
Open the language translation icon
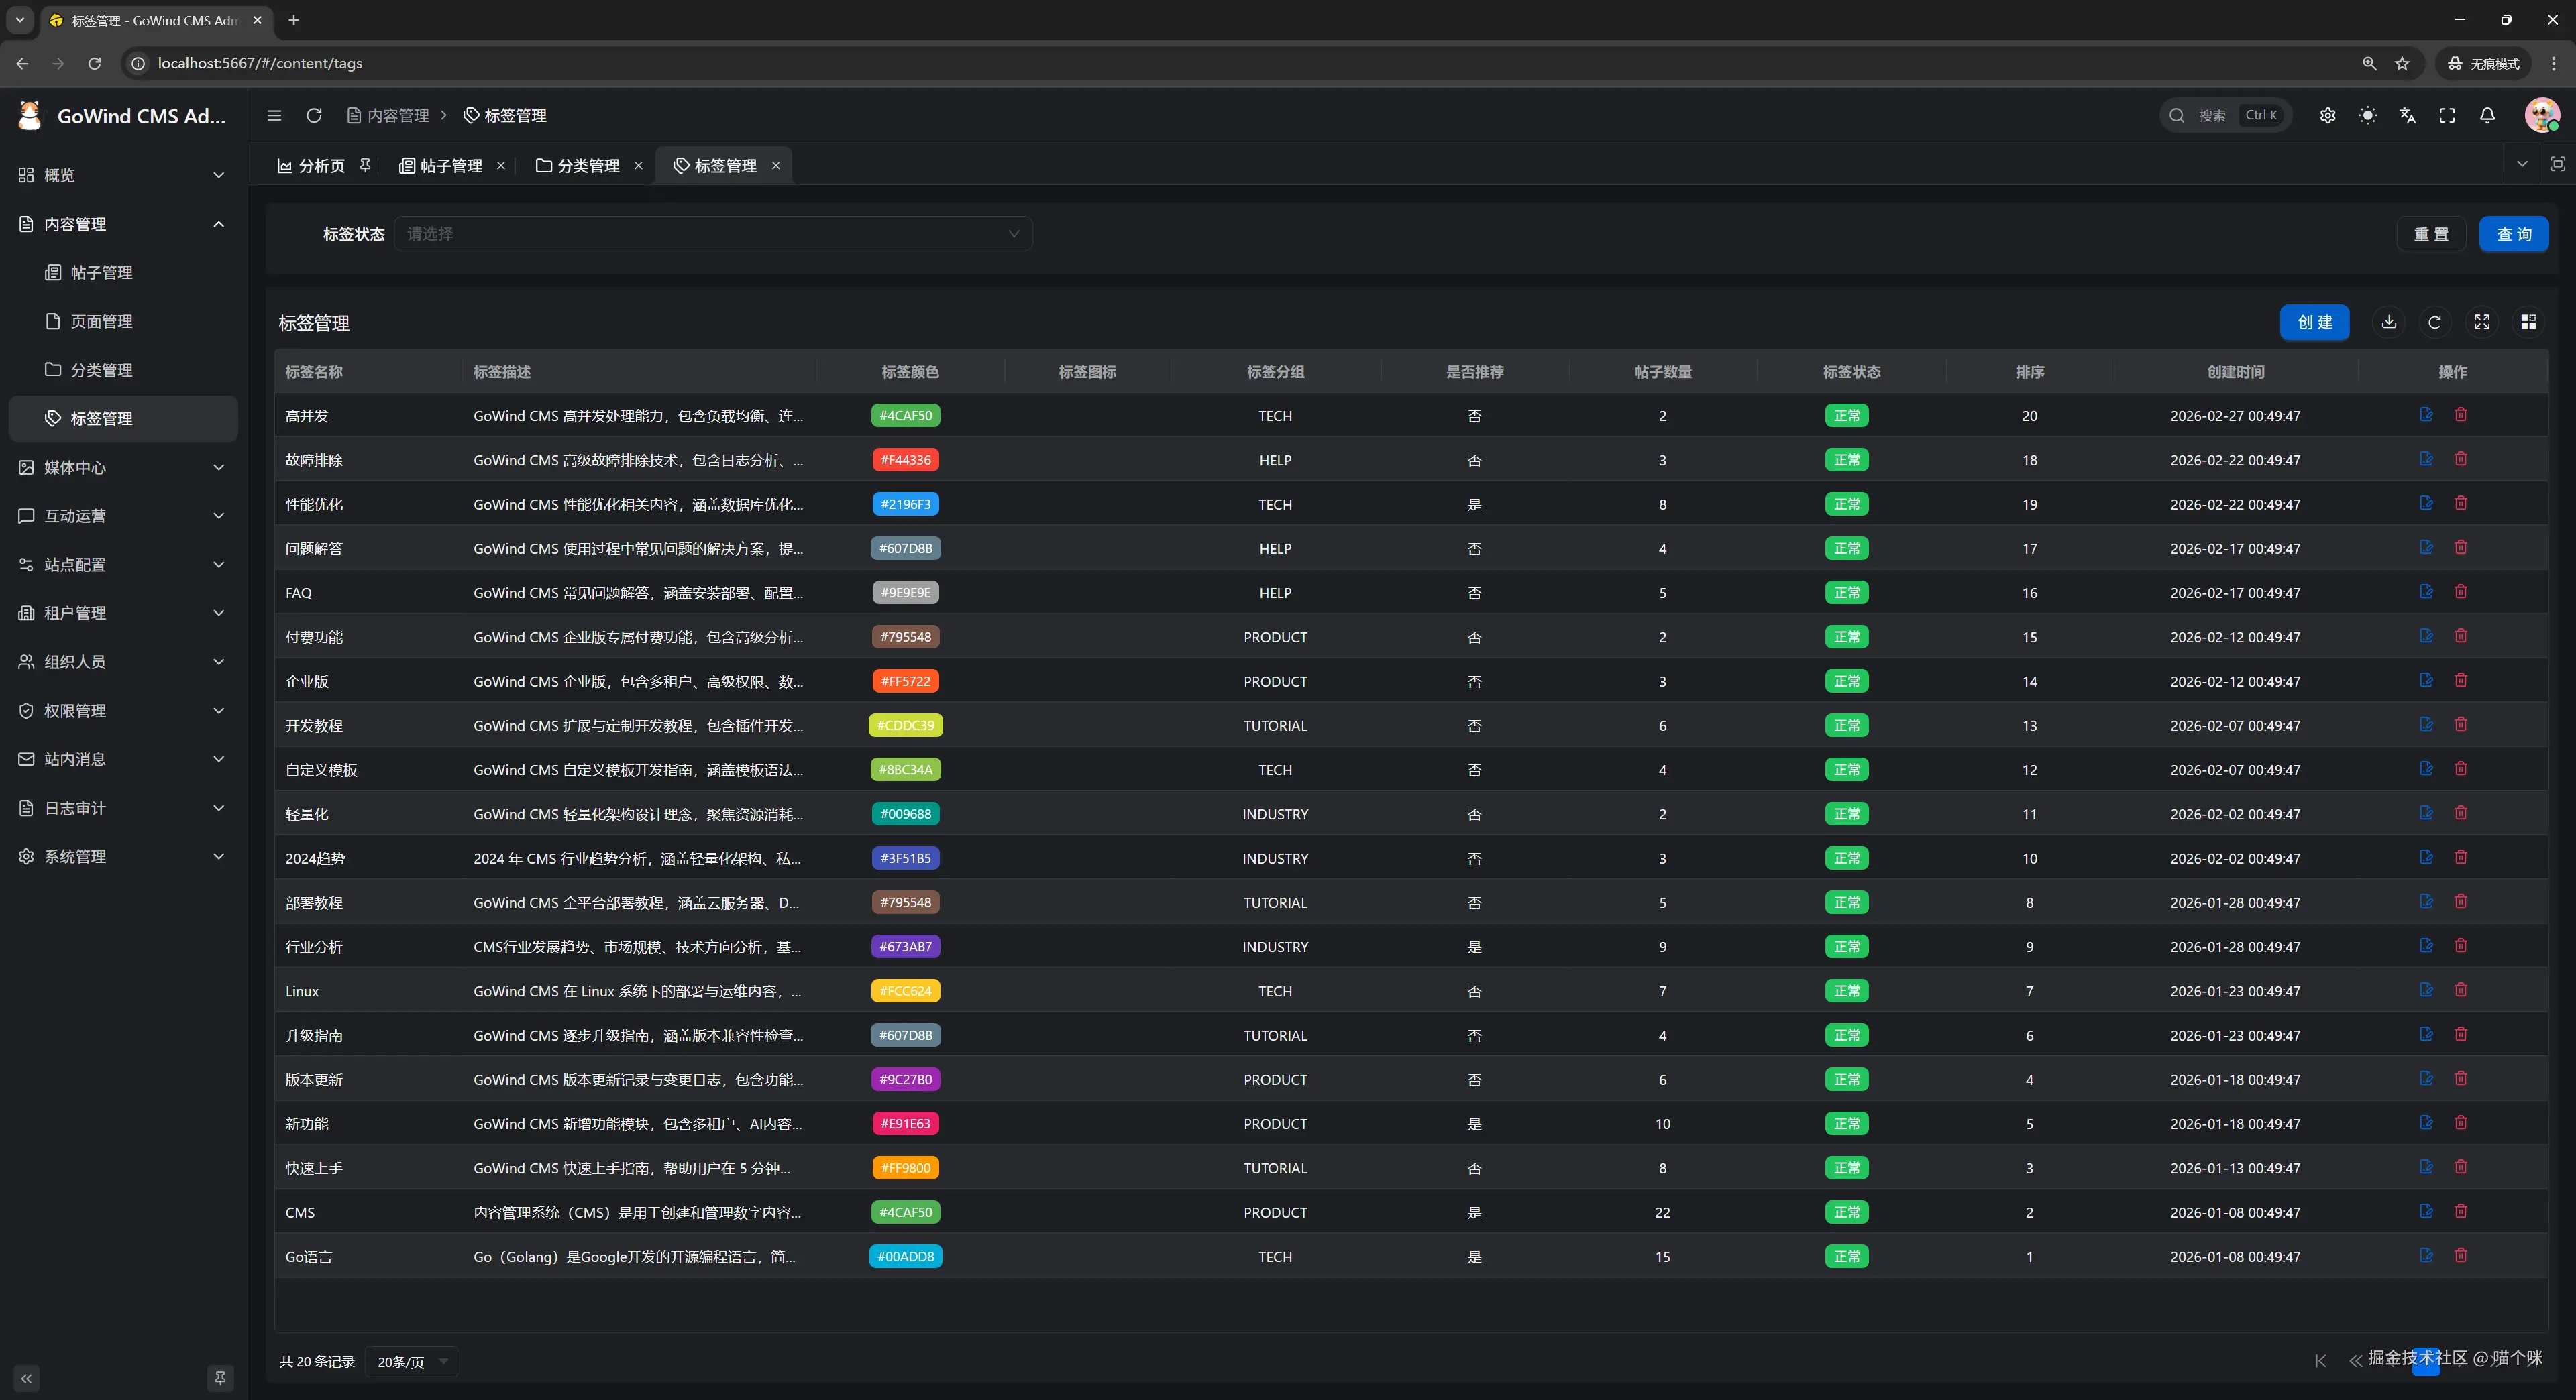click(2407, 116)
